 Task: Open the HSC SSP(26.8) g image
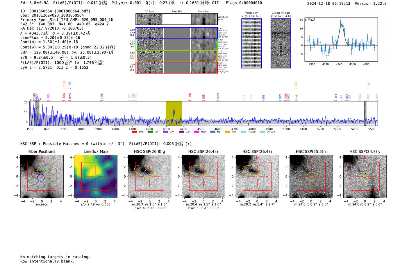coord(149,176)
